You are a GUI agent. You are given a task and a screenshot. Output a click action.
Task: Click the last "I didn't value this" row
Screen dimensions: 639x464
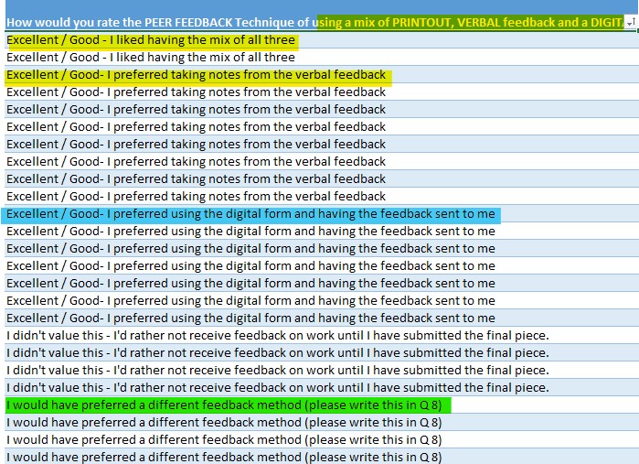277,387
